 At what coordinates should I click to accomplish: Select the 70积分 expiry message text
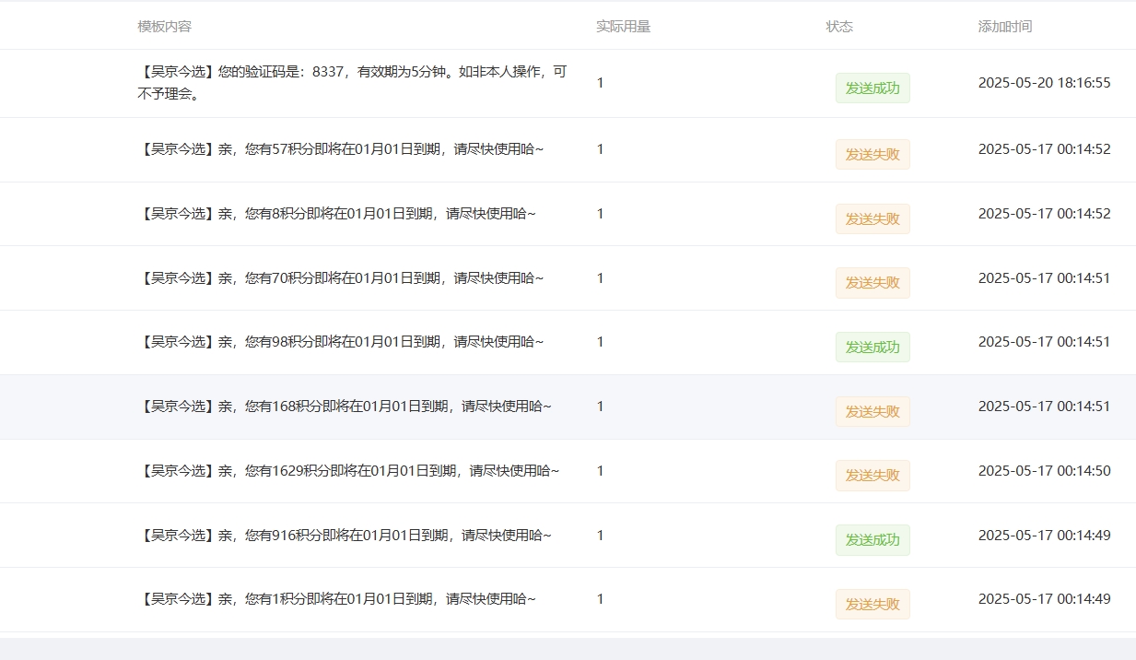341,277
